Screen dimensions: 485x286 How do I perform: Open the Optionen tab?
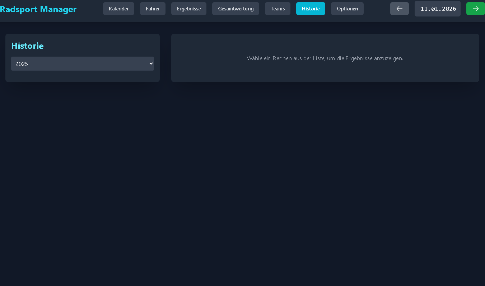[x=347, y=9]
